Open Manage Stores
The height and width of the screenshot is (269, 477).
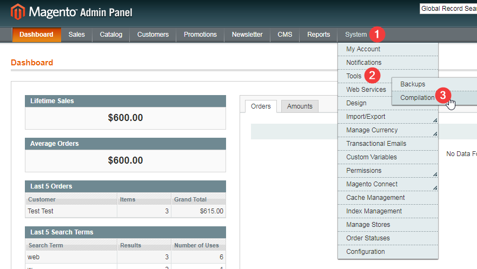click(x=388, y=225)
